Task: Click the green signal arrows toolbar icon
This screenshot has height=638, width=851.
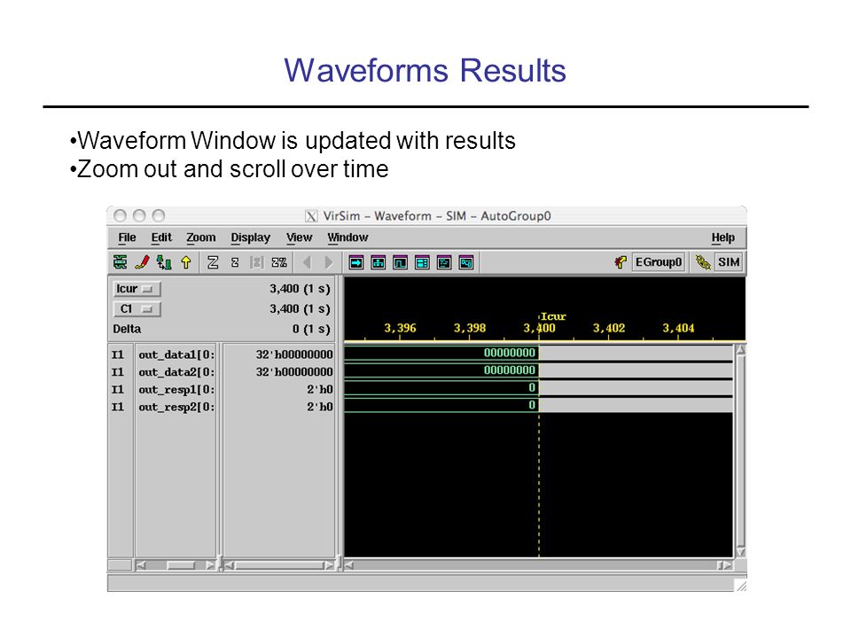Action: [x=164, y=262]
